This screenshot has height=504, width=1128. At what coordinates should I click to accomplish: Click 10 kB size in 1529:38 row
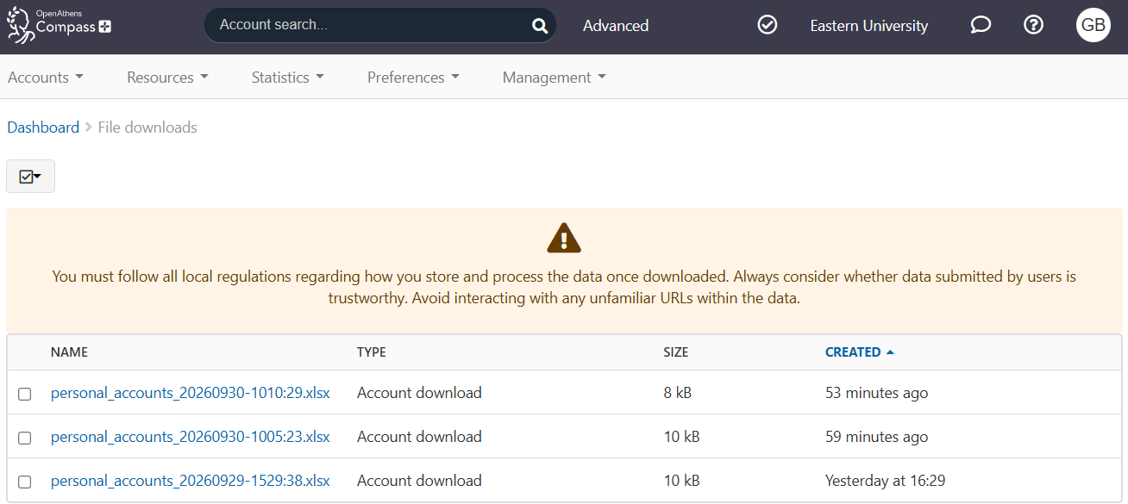681,481
